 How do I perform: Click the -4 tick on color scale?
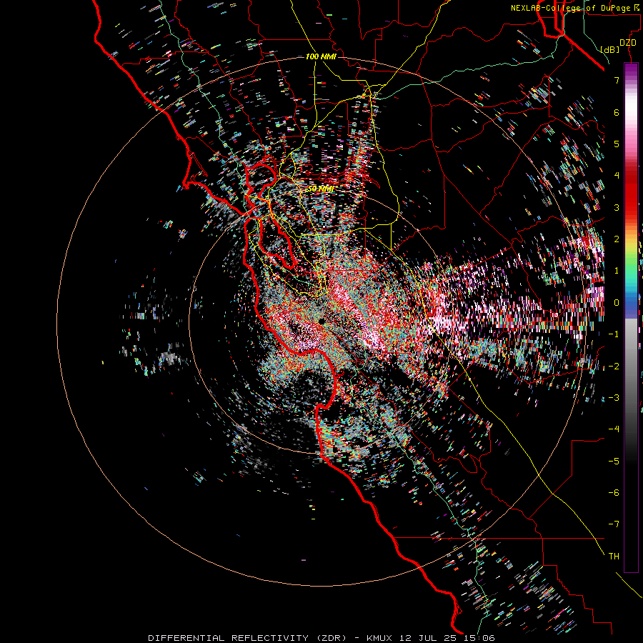click(x=614, y=429)
